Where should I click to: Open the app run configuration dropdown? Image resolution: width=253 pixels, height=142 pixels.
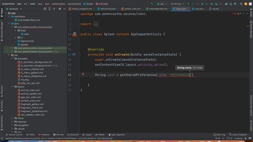[162, 4]
